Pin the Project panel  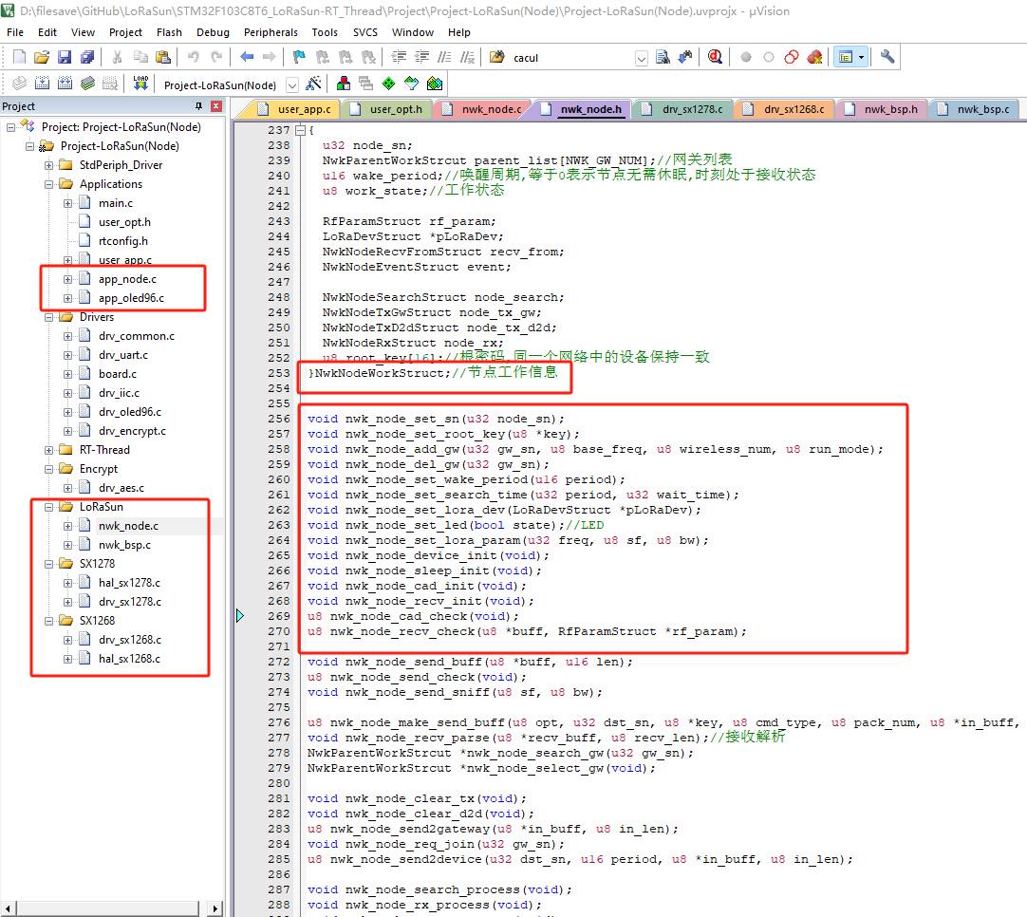pos(198,106)
